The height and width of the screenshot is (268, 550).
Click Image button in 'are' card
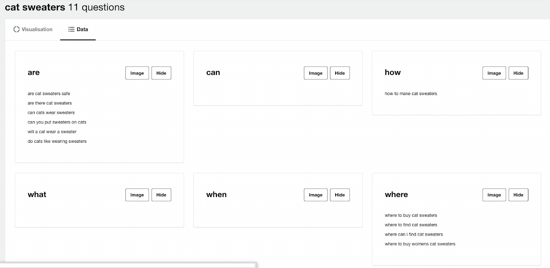click(x=137, y=73)
